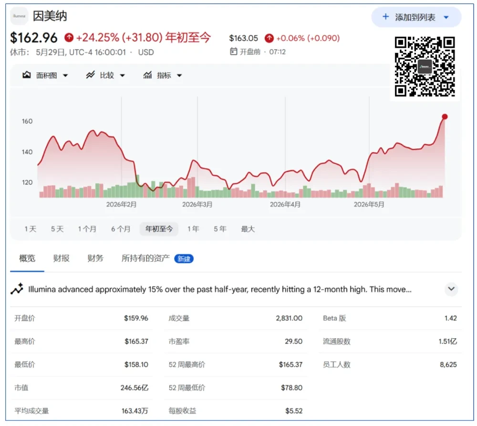Select the 最大 time range
This screenshot has height=426, width=477.
click(x=248, y=229)
